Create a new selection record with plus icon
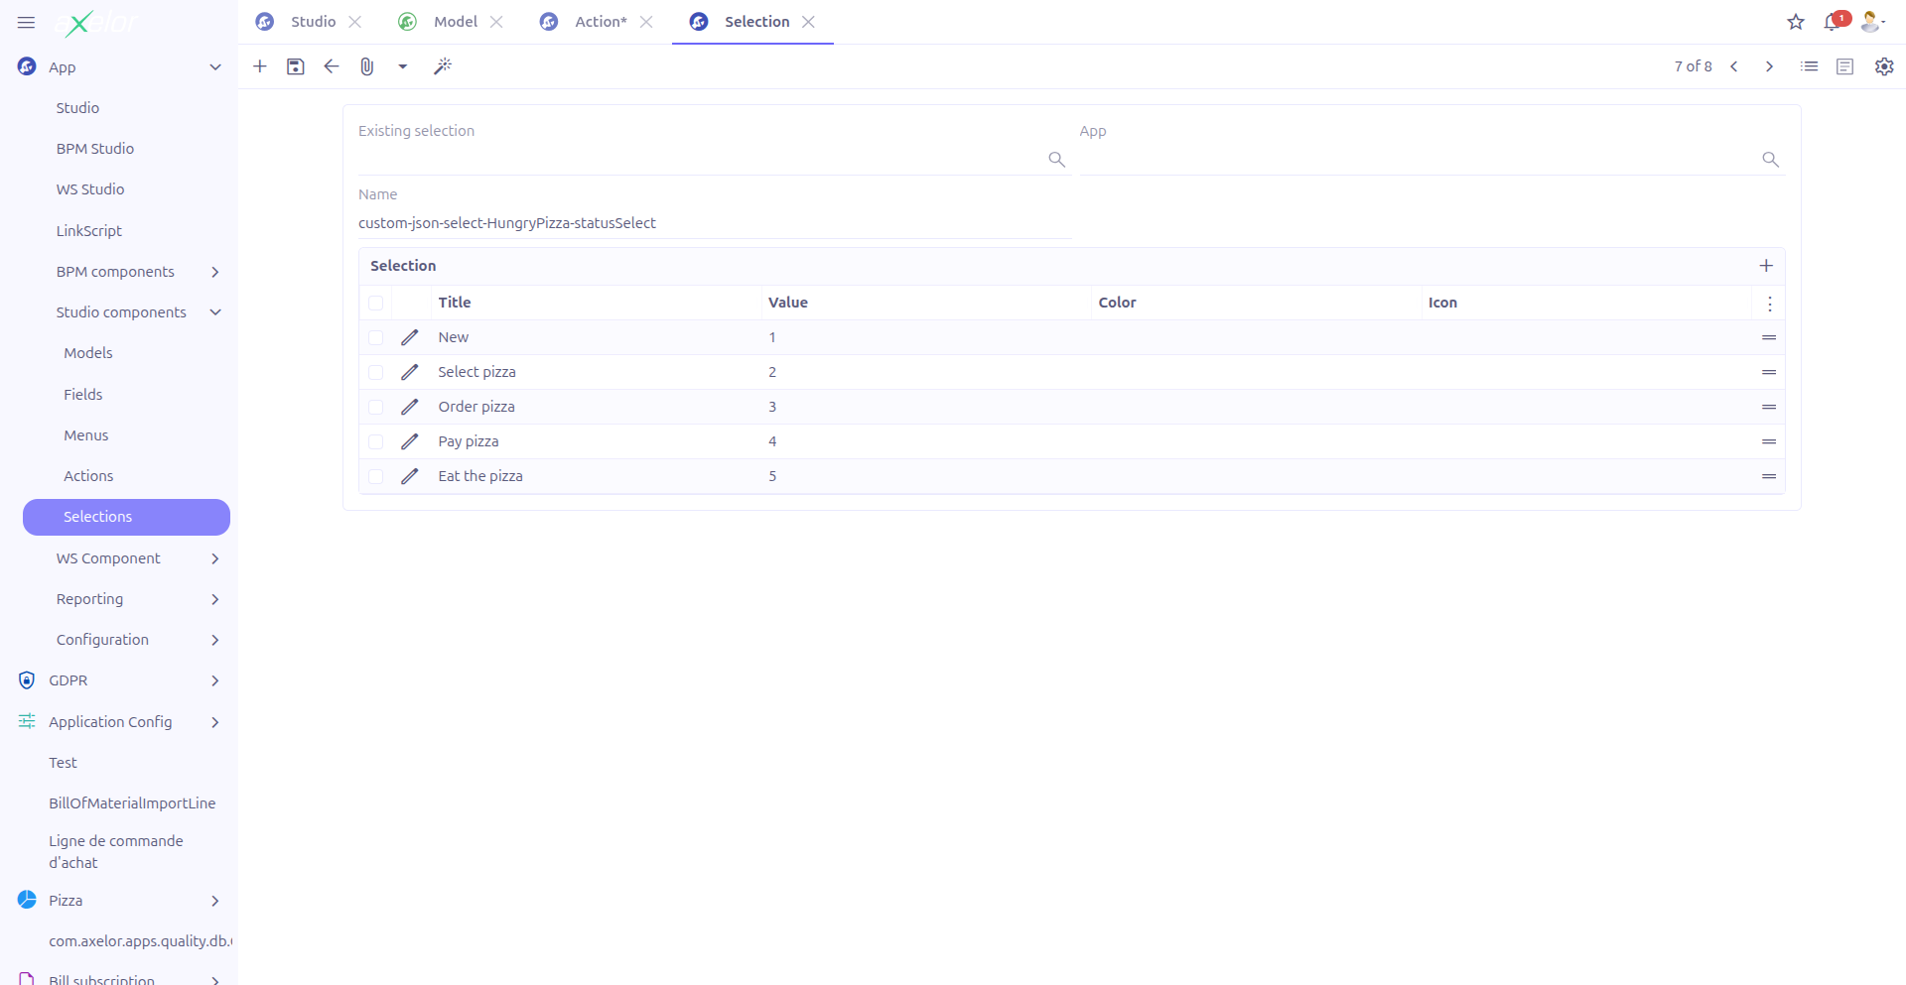This screenshot has height=985, width=1906. (x=260, y=66)
